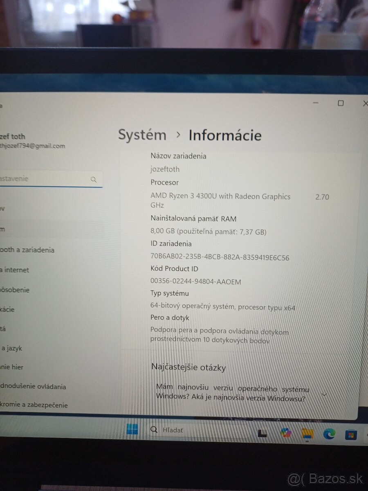Screen dimensions: 368x491
Task: Open Prispôsobenie in the sidebar
Action: [x=15, y=290]
